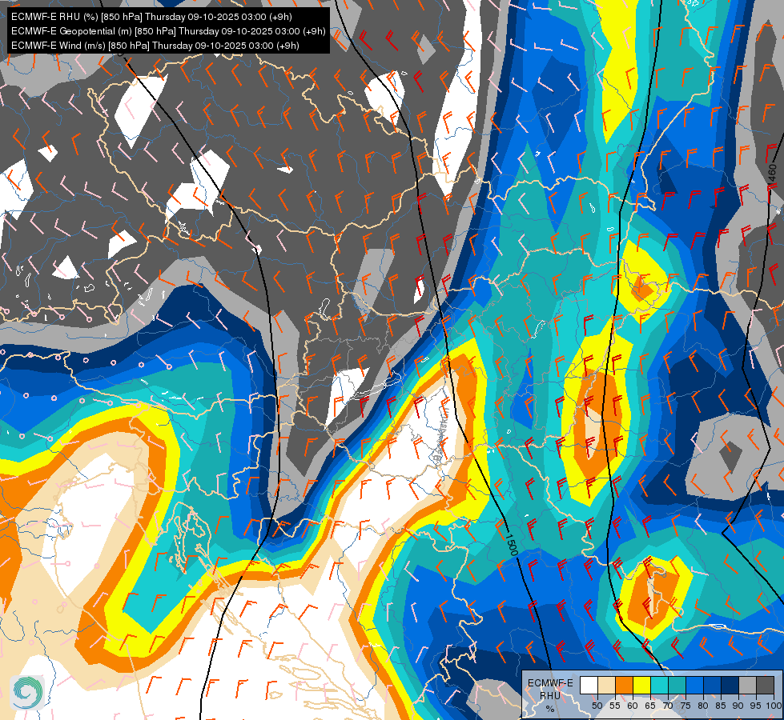784x720 pixels.
Task: Click the legend tick label '65'
Action: pyautogui.click(x=650, y=706)
